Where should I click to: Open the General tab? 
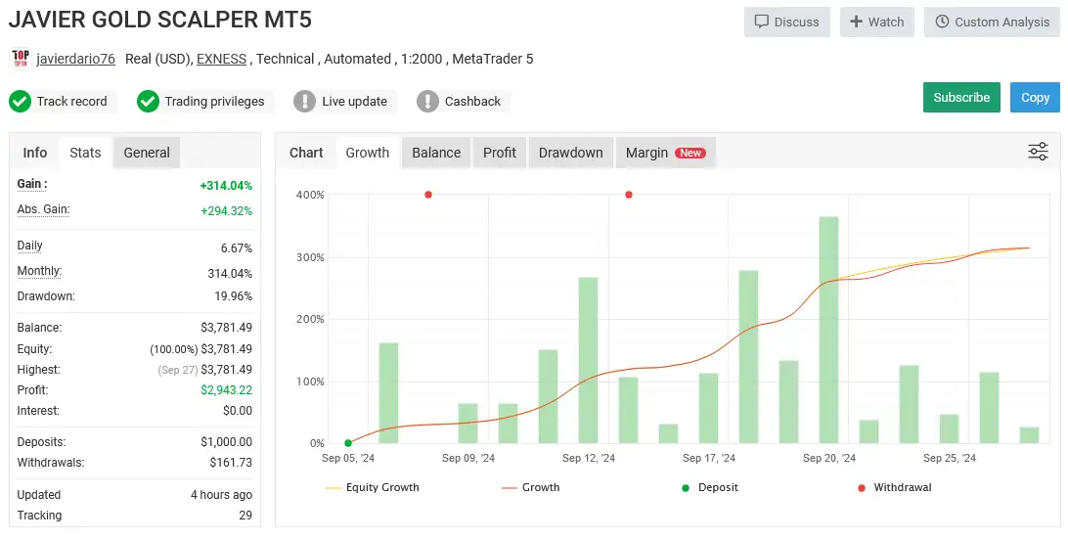147,153
